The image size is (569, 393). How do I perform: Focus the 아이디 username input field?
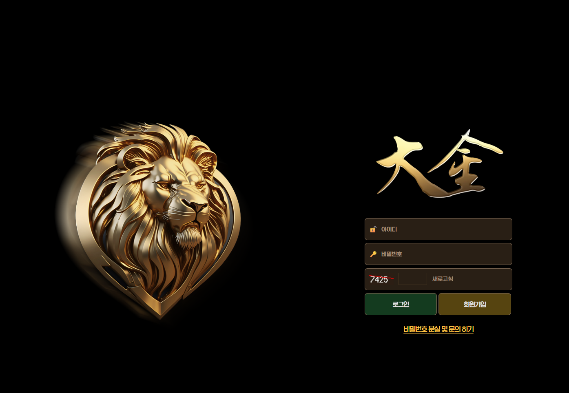438,229
